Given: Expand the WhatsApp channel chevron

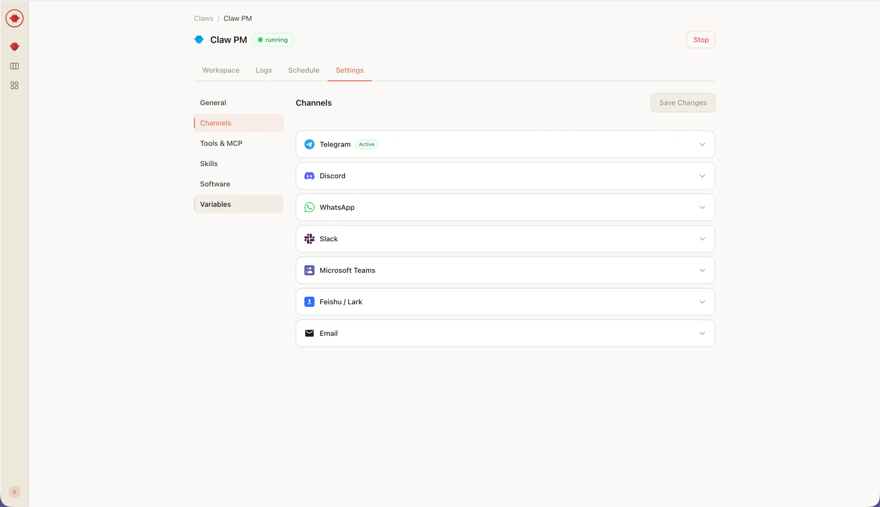Looking at the screenshot, I should pos(702,207).
